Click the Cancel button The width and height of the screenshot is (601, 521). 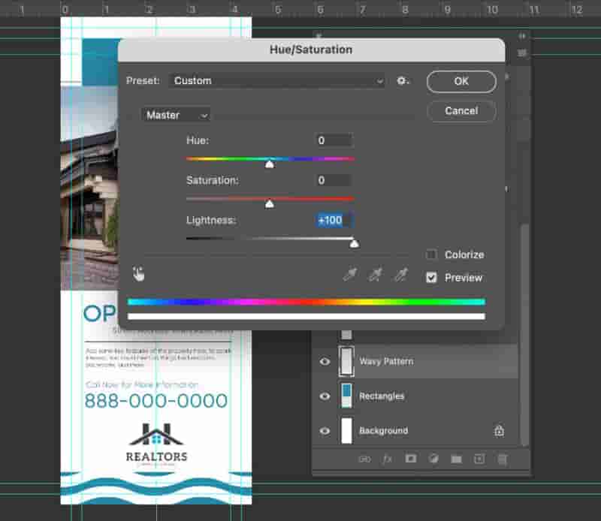[x=461, y=111]
